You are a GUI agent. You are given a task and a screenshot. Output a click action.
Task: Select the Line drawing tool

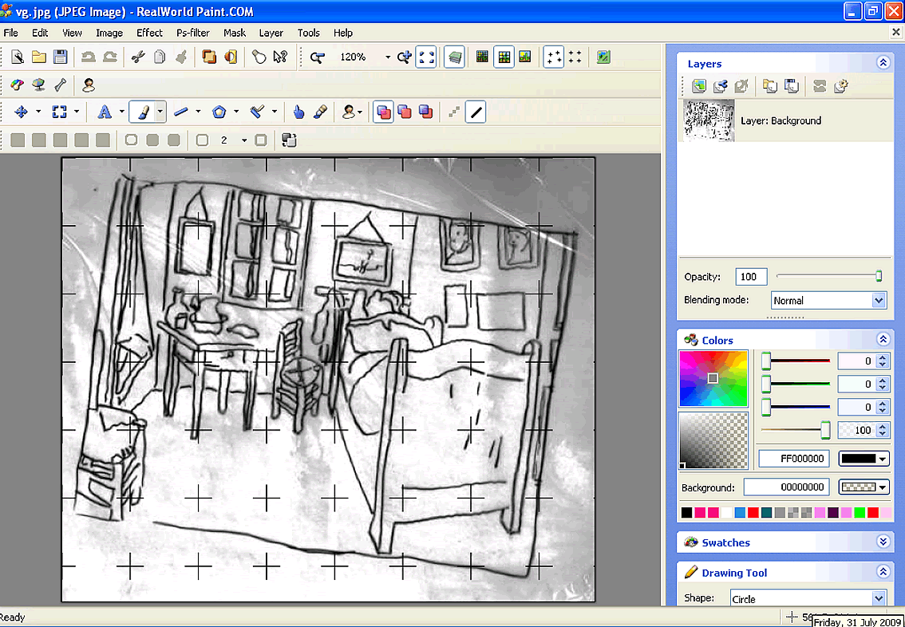pos(180,112)
